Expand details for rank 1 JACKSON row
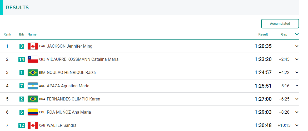 coord(297,46)
